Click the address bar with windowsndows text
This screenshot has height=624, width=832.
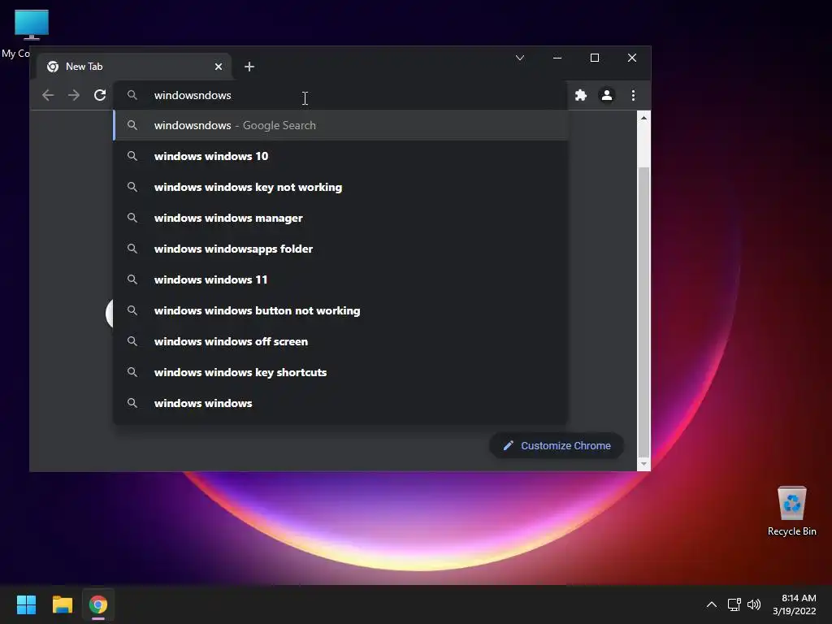(340, 96)
